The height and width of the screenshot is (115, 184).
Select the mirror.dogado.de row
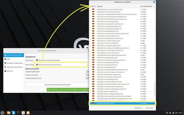click(122, 36)
